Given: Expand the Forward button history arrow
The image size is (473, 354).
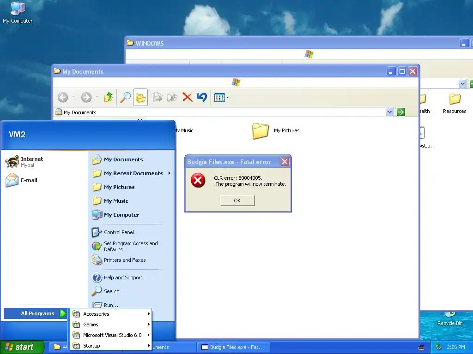Looking at the screenshot, I should point(97,97).
